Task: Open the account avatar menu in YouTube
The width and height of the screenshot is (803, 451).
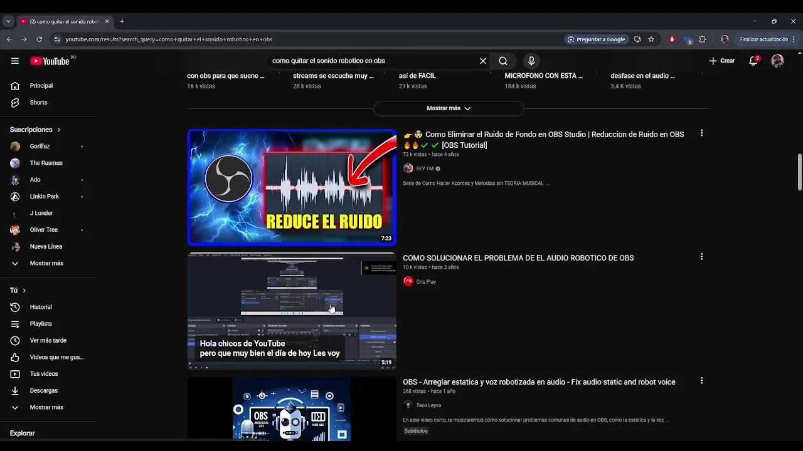Action: coord(778,61)
